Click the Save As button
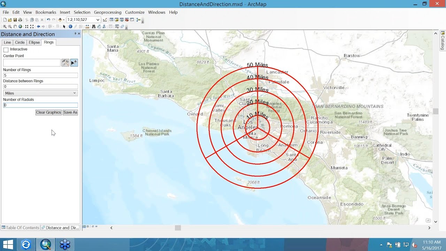 coord(70,112)
